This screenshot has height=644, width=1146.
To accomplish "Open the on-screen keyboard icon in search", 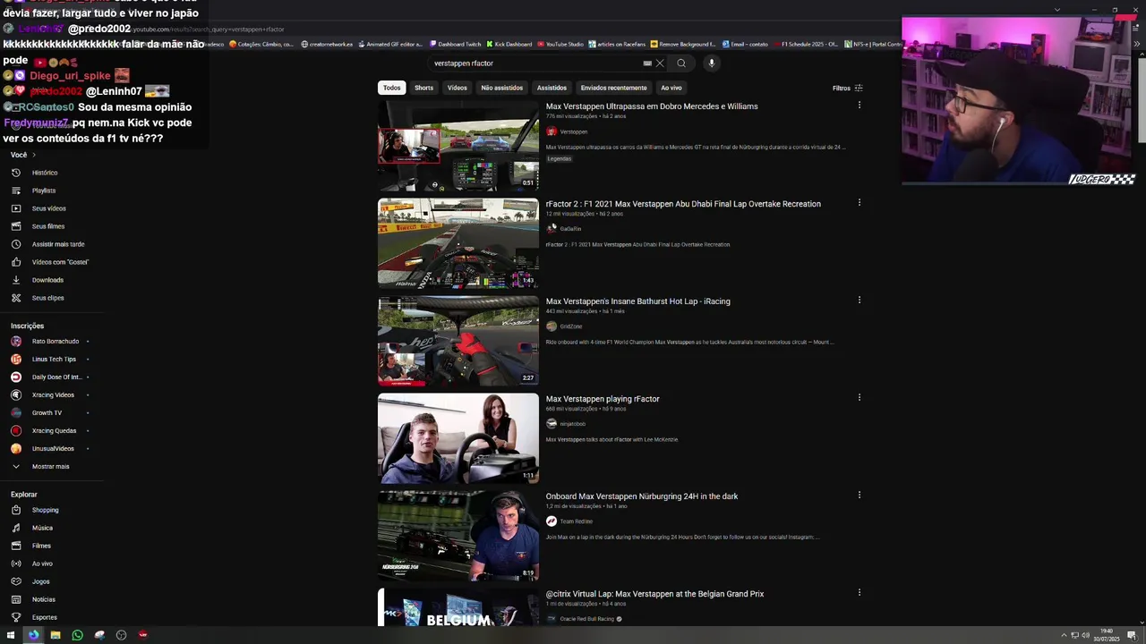I will (x=647, y=64).
